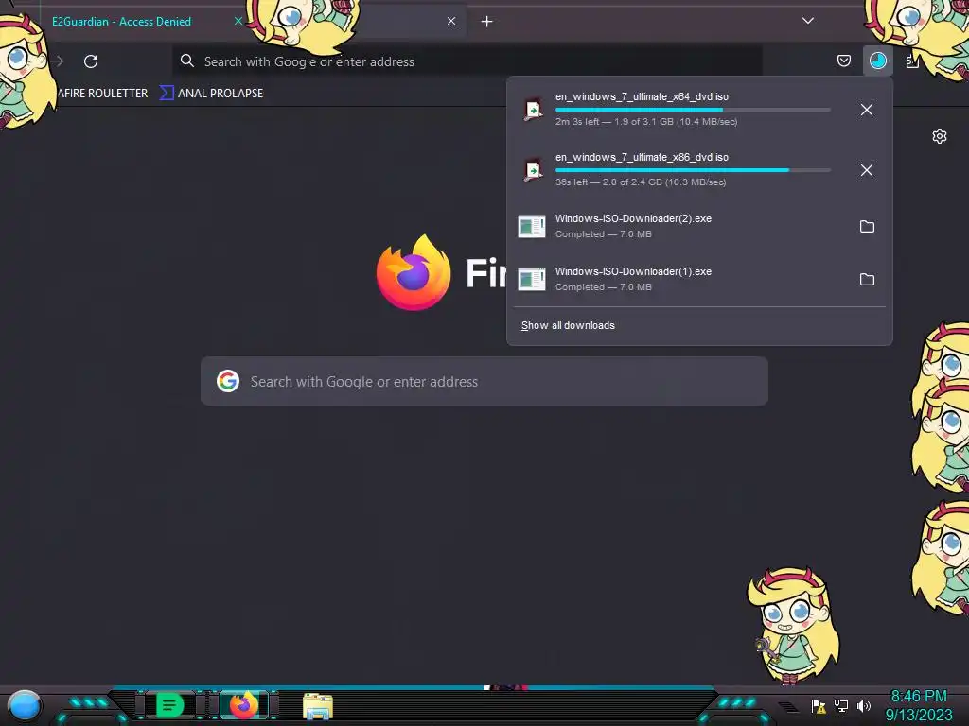Open a new tab with the plus button
The width and height of the screenshot is (969, 726).
[487, 22]
